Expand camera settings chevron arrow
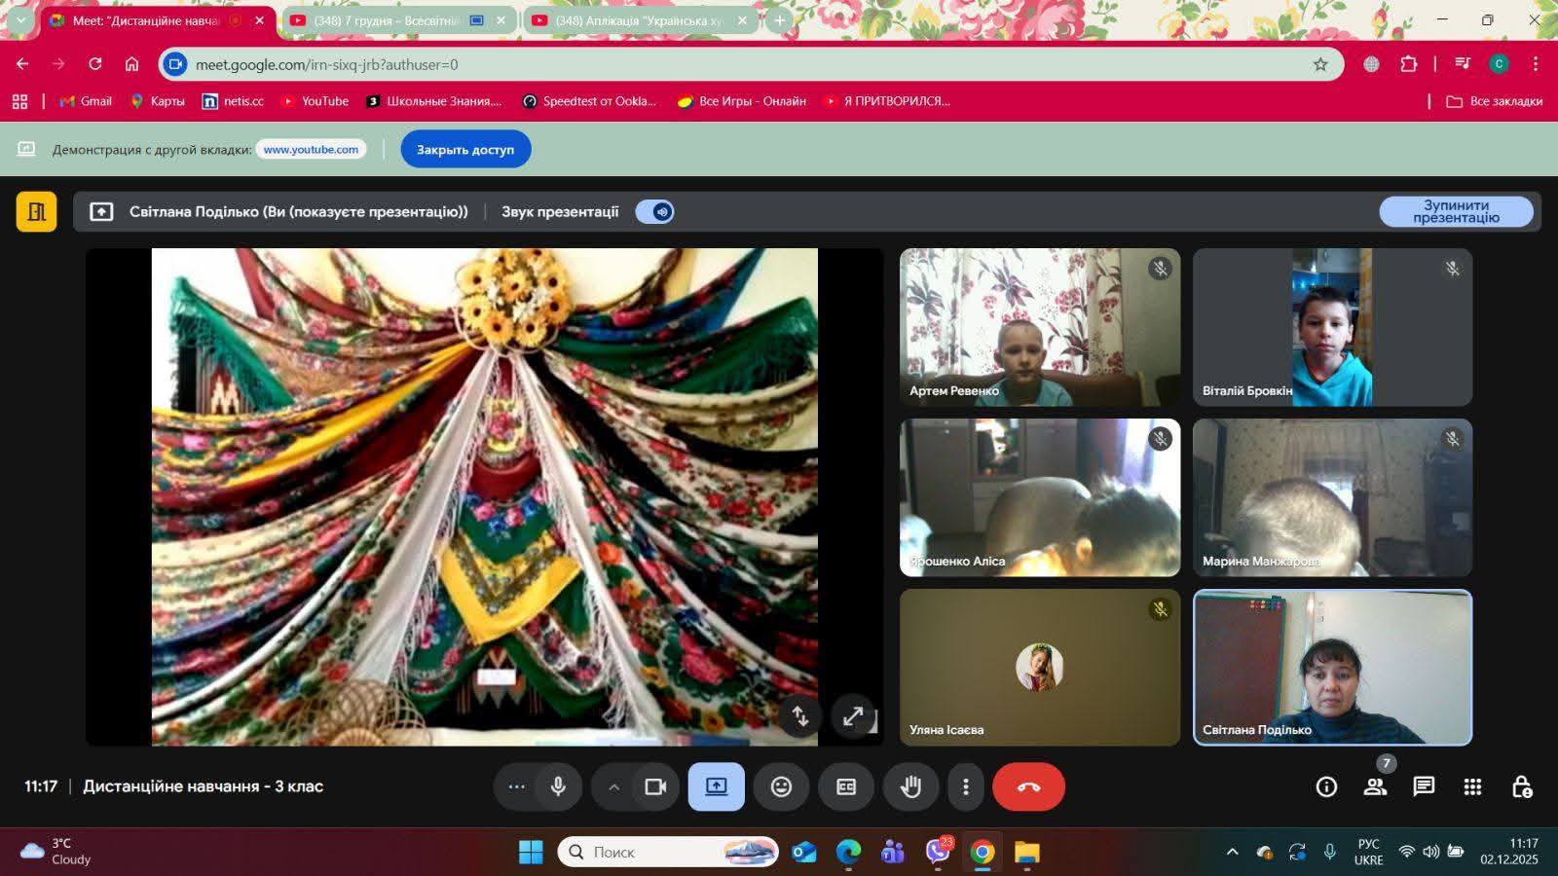The image size is (1558, 876). [613, 786]
